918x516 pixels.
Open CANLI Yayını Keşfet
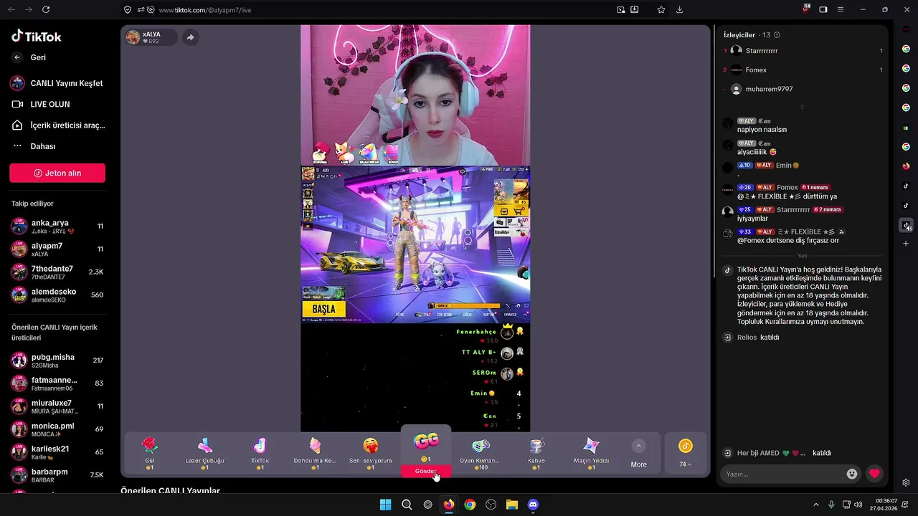coord(57,83)
